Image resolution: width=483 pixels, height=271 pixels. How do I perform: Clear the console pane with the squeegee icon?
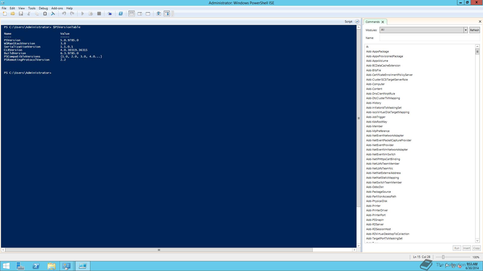click(53, 14)
